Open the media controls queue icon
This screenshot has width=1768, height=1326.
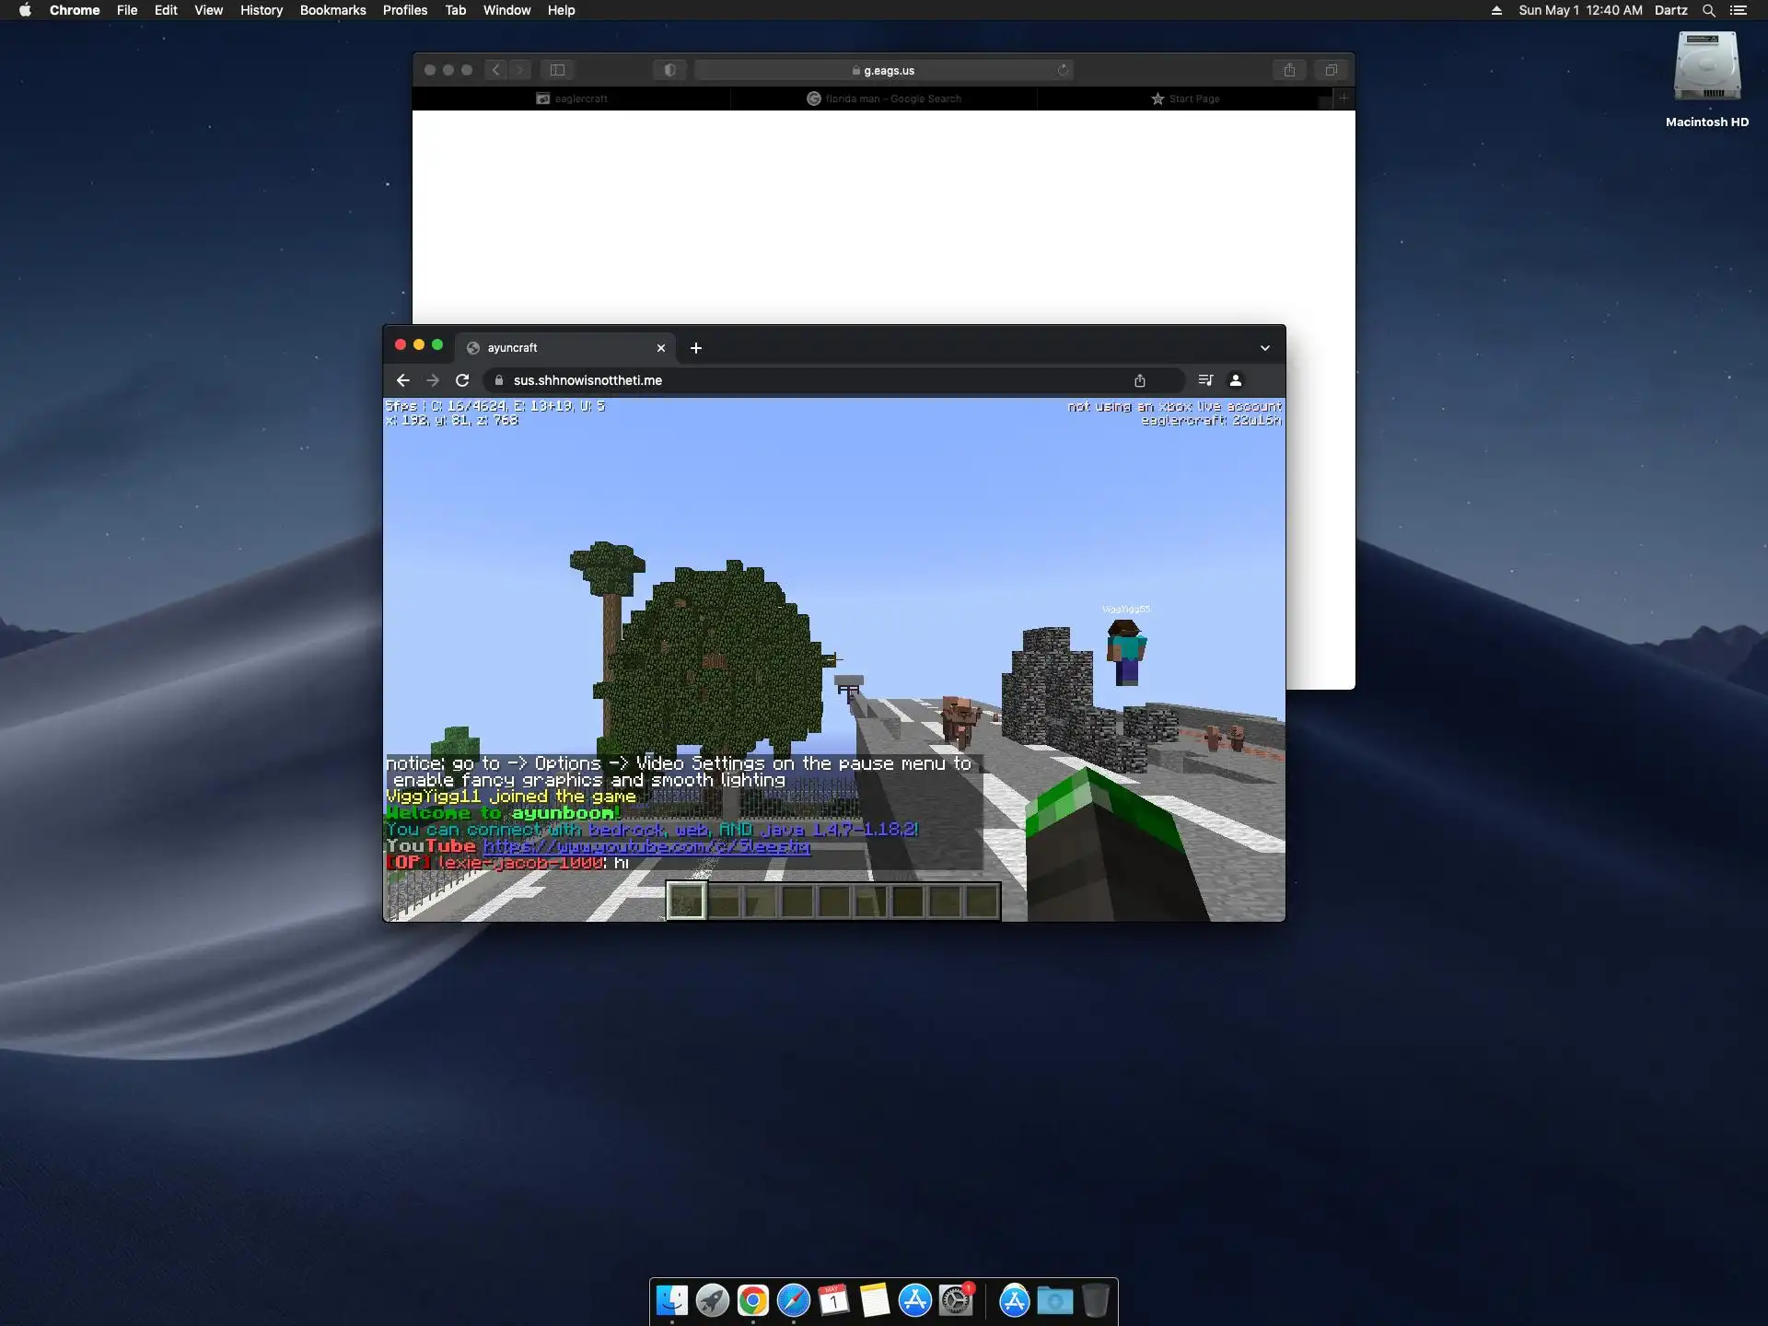coord(1205,380)
